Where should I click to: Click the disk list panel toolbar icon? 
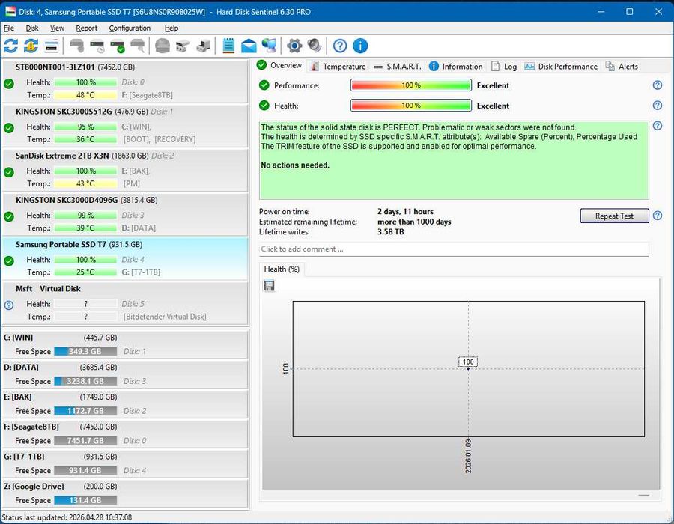(x=51, y=46)
